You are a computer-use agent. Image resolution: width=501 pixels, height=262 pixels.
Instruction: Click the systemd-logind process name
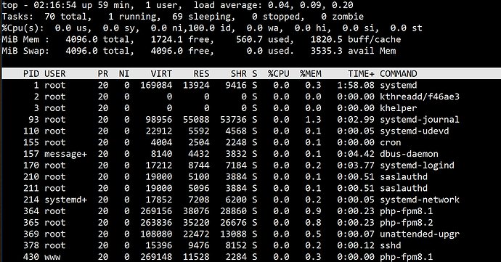point(417,165)
